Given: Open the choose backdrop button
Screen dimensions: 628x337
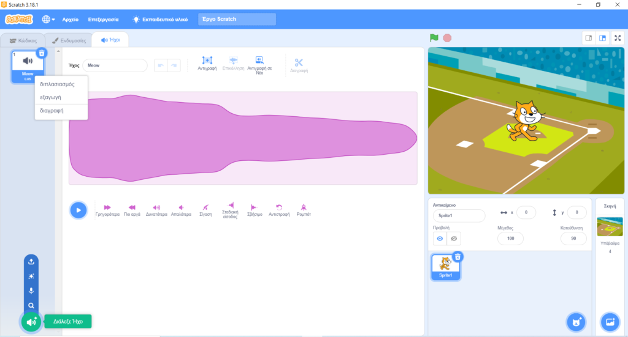Looking at the screenshot, I should point(610,322).
